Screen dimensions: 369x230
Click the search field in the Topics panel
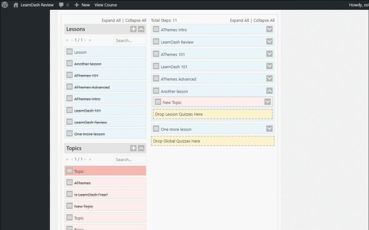(130, 159)
